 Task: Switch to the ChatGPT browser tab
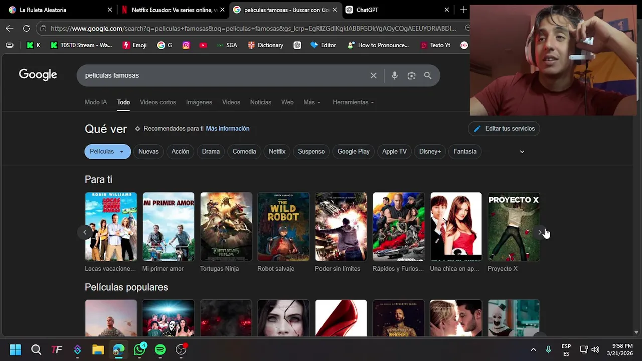396,10
